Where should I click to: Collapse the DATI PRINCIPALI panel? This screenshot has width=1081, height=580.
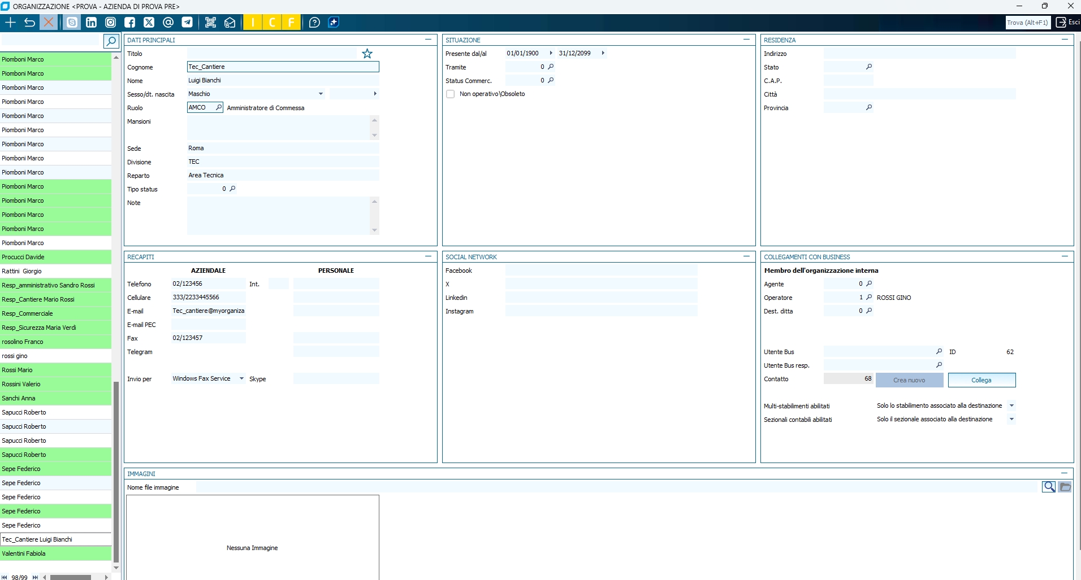pyautogui.click(x=428, y=40)
